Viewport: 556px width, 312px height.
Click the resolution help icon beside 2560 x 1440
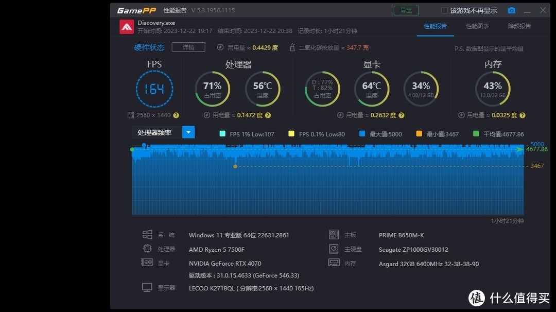point(176,115)
